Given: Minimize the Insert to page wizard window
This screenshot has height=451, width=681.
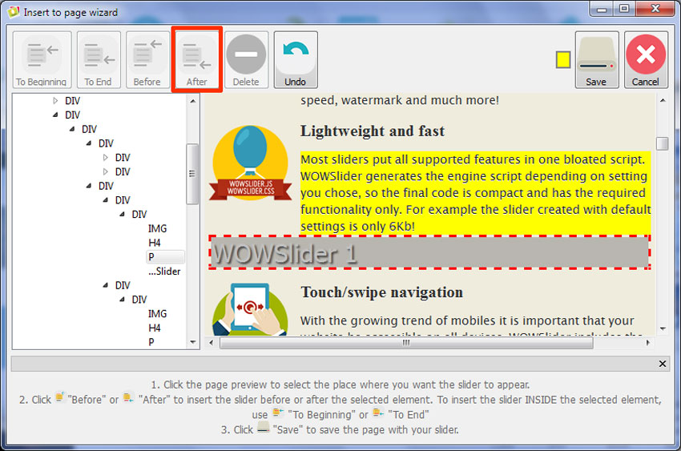Looking at the screenshot, I should point(602,8).
